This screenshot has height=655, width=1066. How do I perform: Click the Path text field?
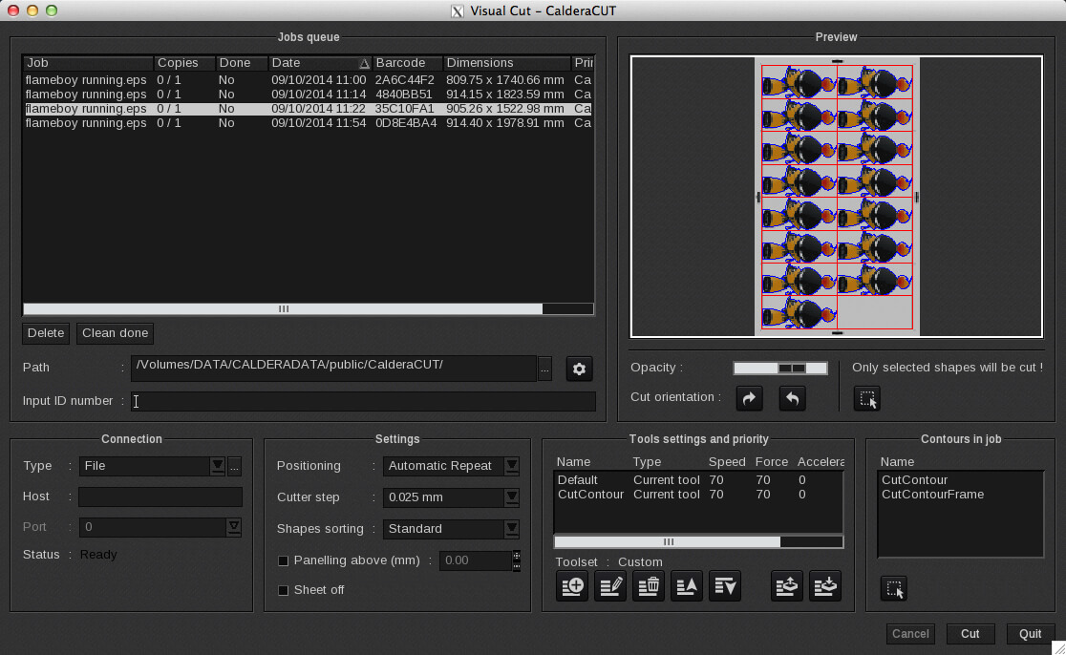tap(333, 369)
